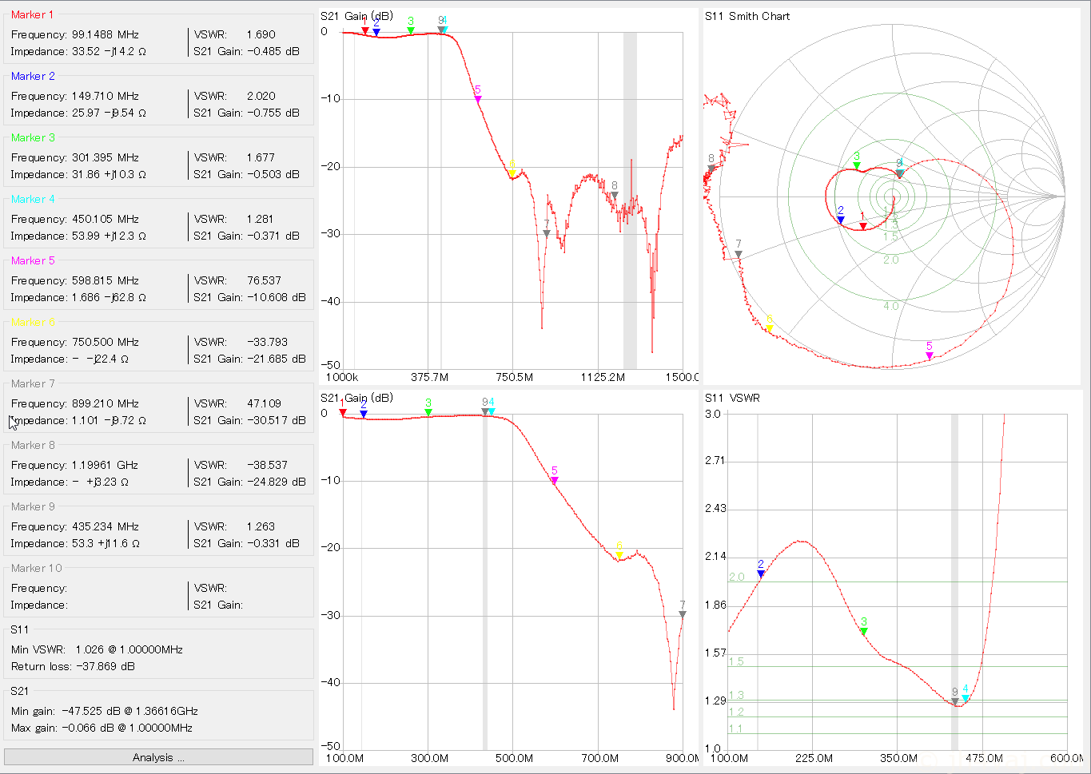
Task: Click VSWR value 76.537 for Marker 5
Action: pos(264,280)
